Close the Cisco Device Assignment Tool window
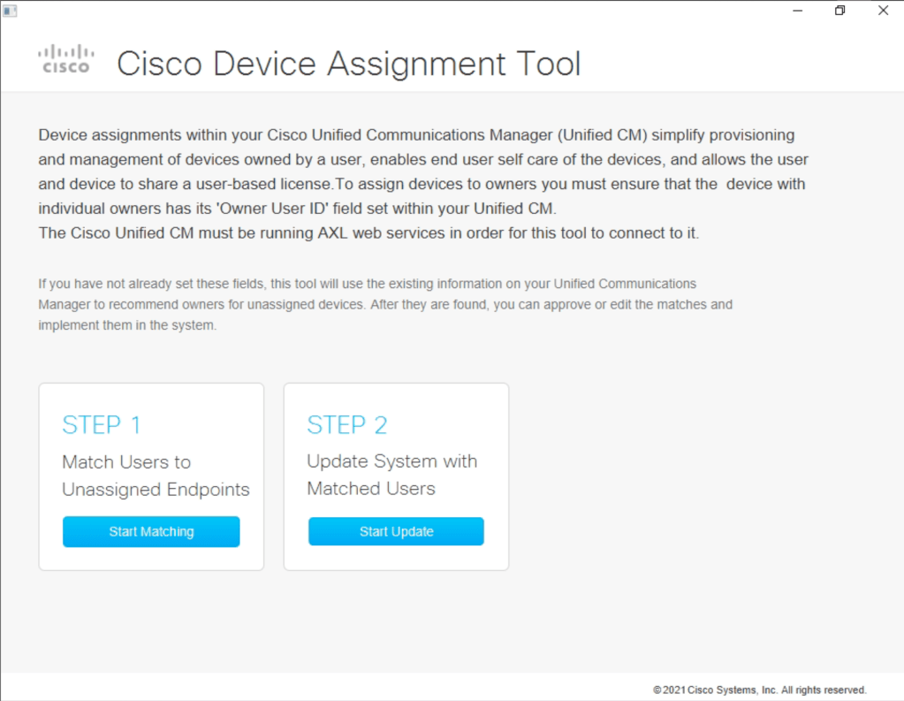 click(x=883, y=11)
